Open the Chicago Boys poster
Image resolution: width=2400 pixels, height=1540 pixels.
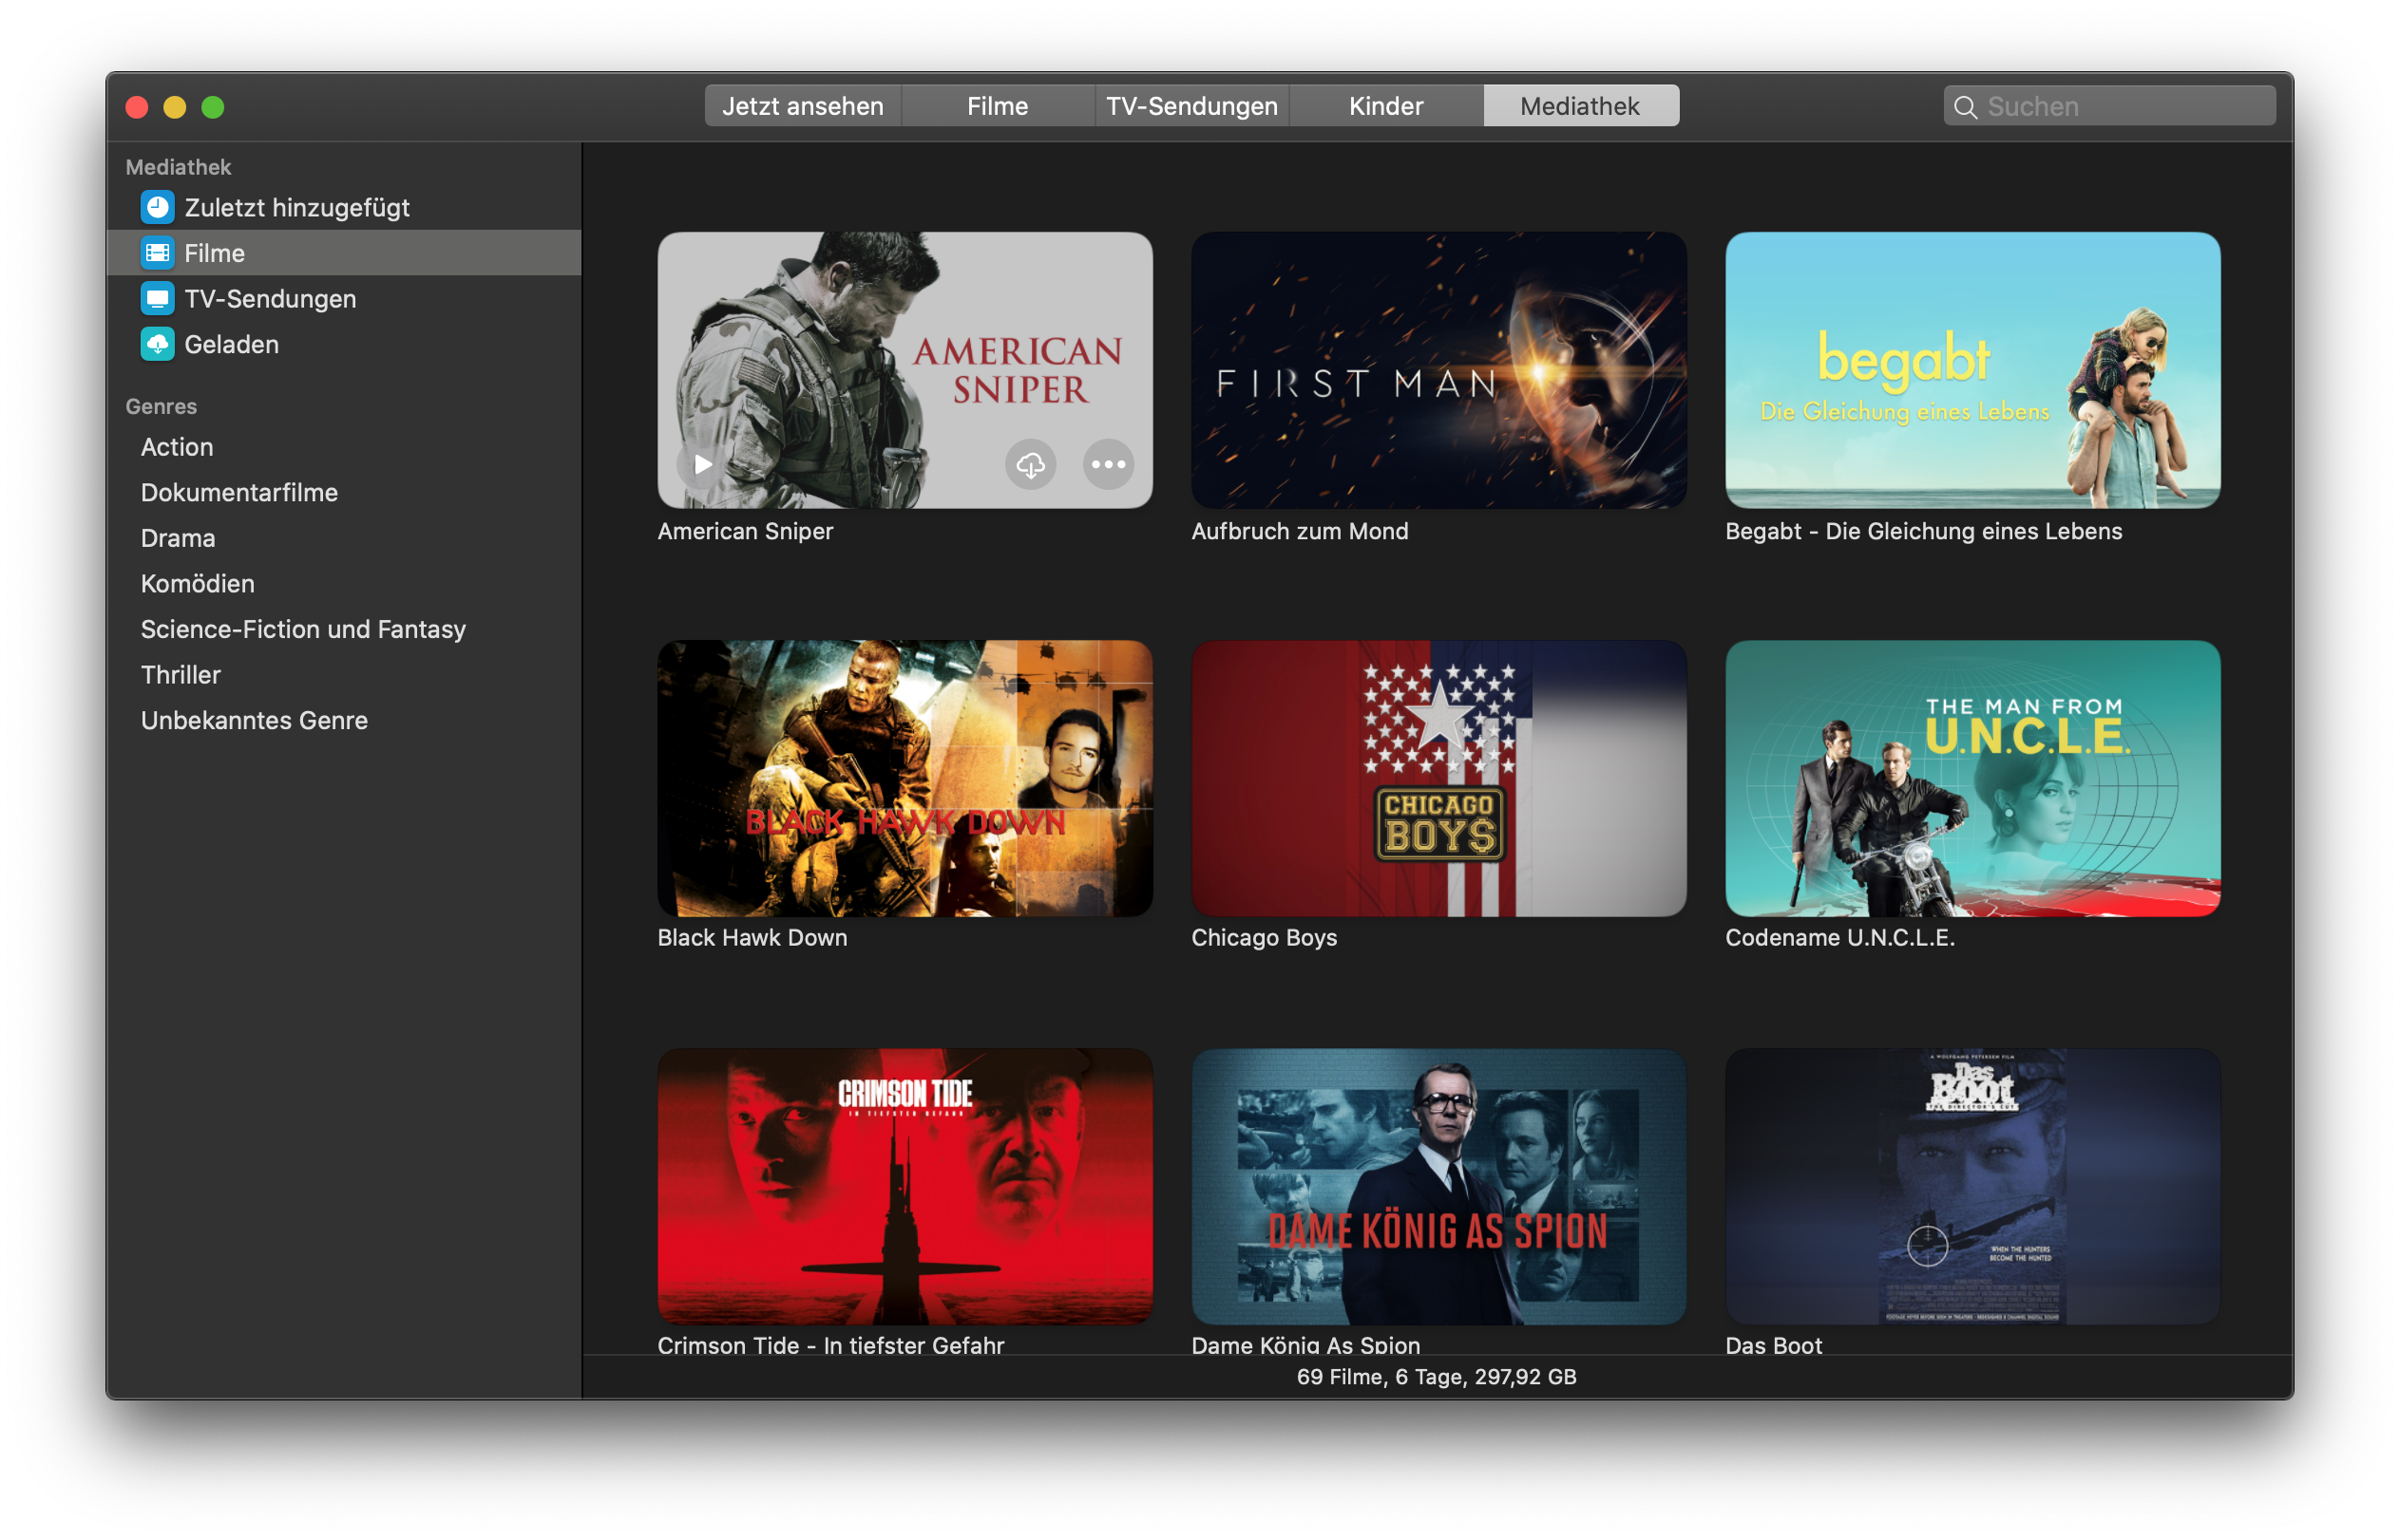point(1438,778)
